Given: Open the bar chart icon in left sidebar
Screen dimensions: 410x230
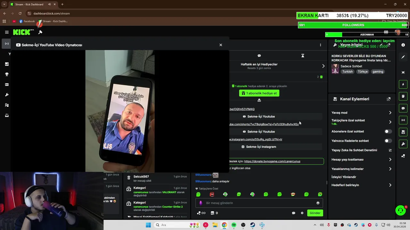Looking at the screenshot, I should click(7, 64).
